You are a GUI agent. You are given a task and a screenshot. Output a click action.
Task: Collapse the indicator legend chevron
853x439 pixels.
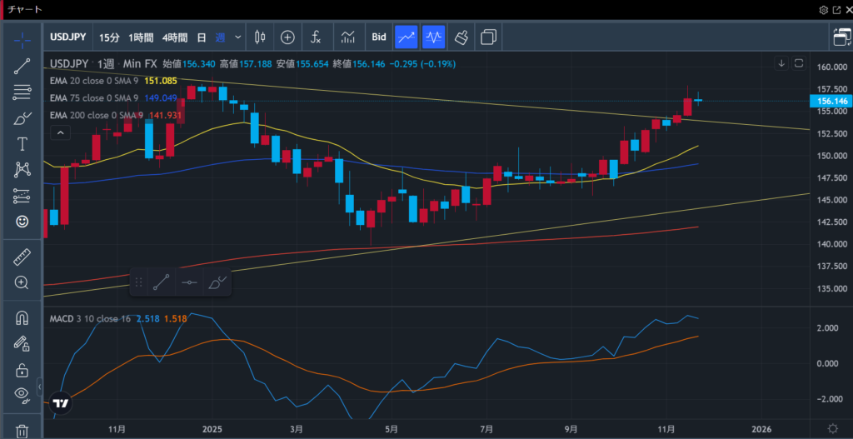pyautogui.click(x=60, y=132)
